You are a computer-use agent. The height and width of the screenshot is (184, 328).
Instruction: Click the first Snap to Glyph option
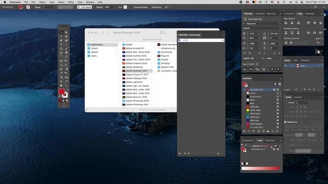pos(244,70)
